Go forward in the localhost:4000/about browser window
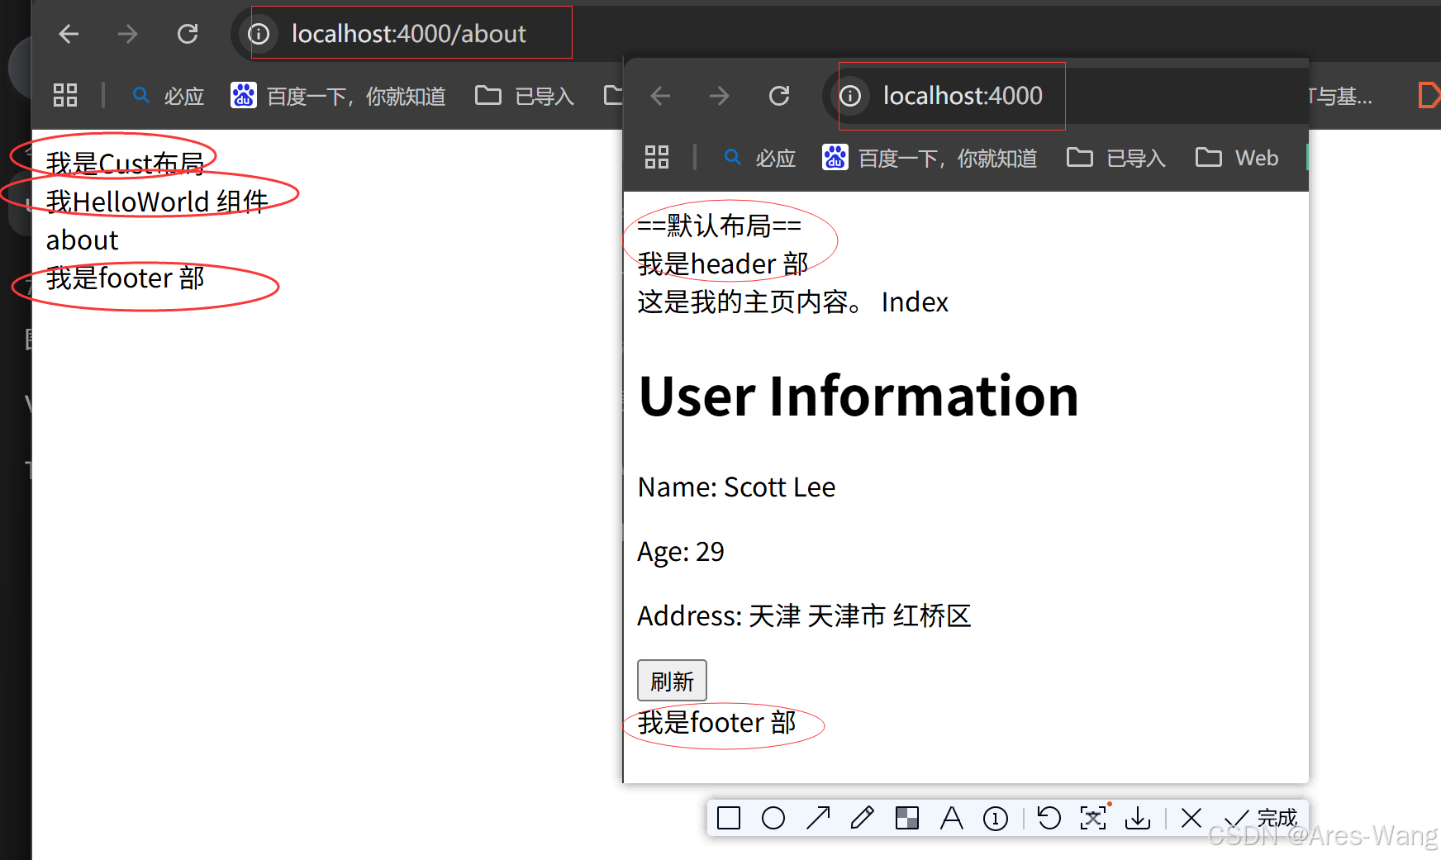1441x860 pixels. 127,34
